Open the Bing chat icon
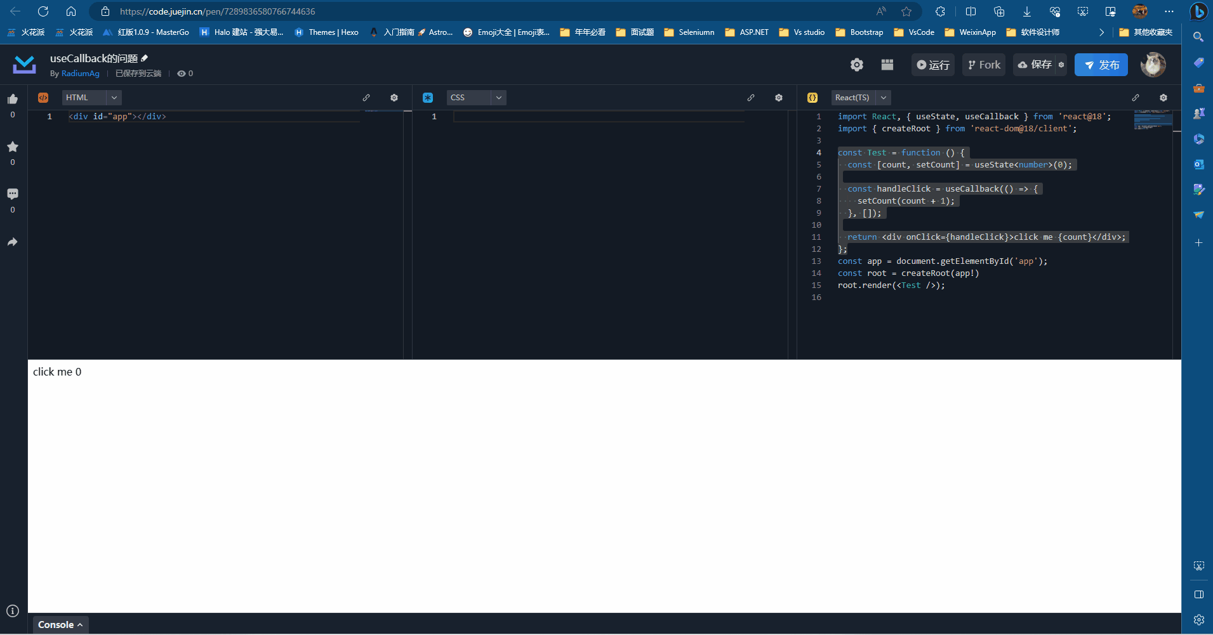The height and width of the screenshot is (635, 1213). 1198,11
